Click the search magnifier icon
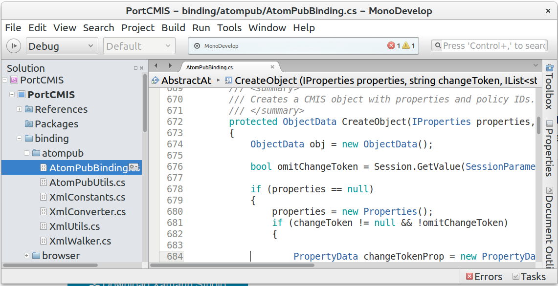The width and height of the screenshot is (558, 286). (437, 46)
